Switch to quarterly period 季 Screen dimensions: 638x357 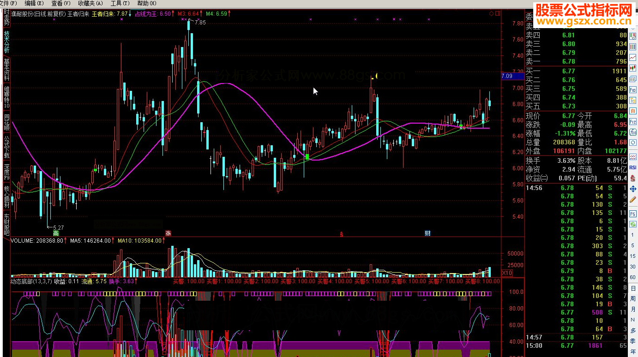click(633, 340)
